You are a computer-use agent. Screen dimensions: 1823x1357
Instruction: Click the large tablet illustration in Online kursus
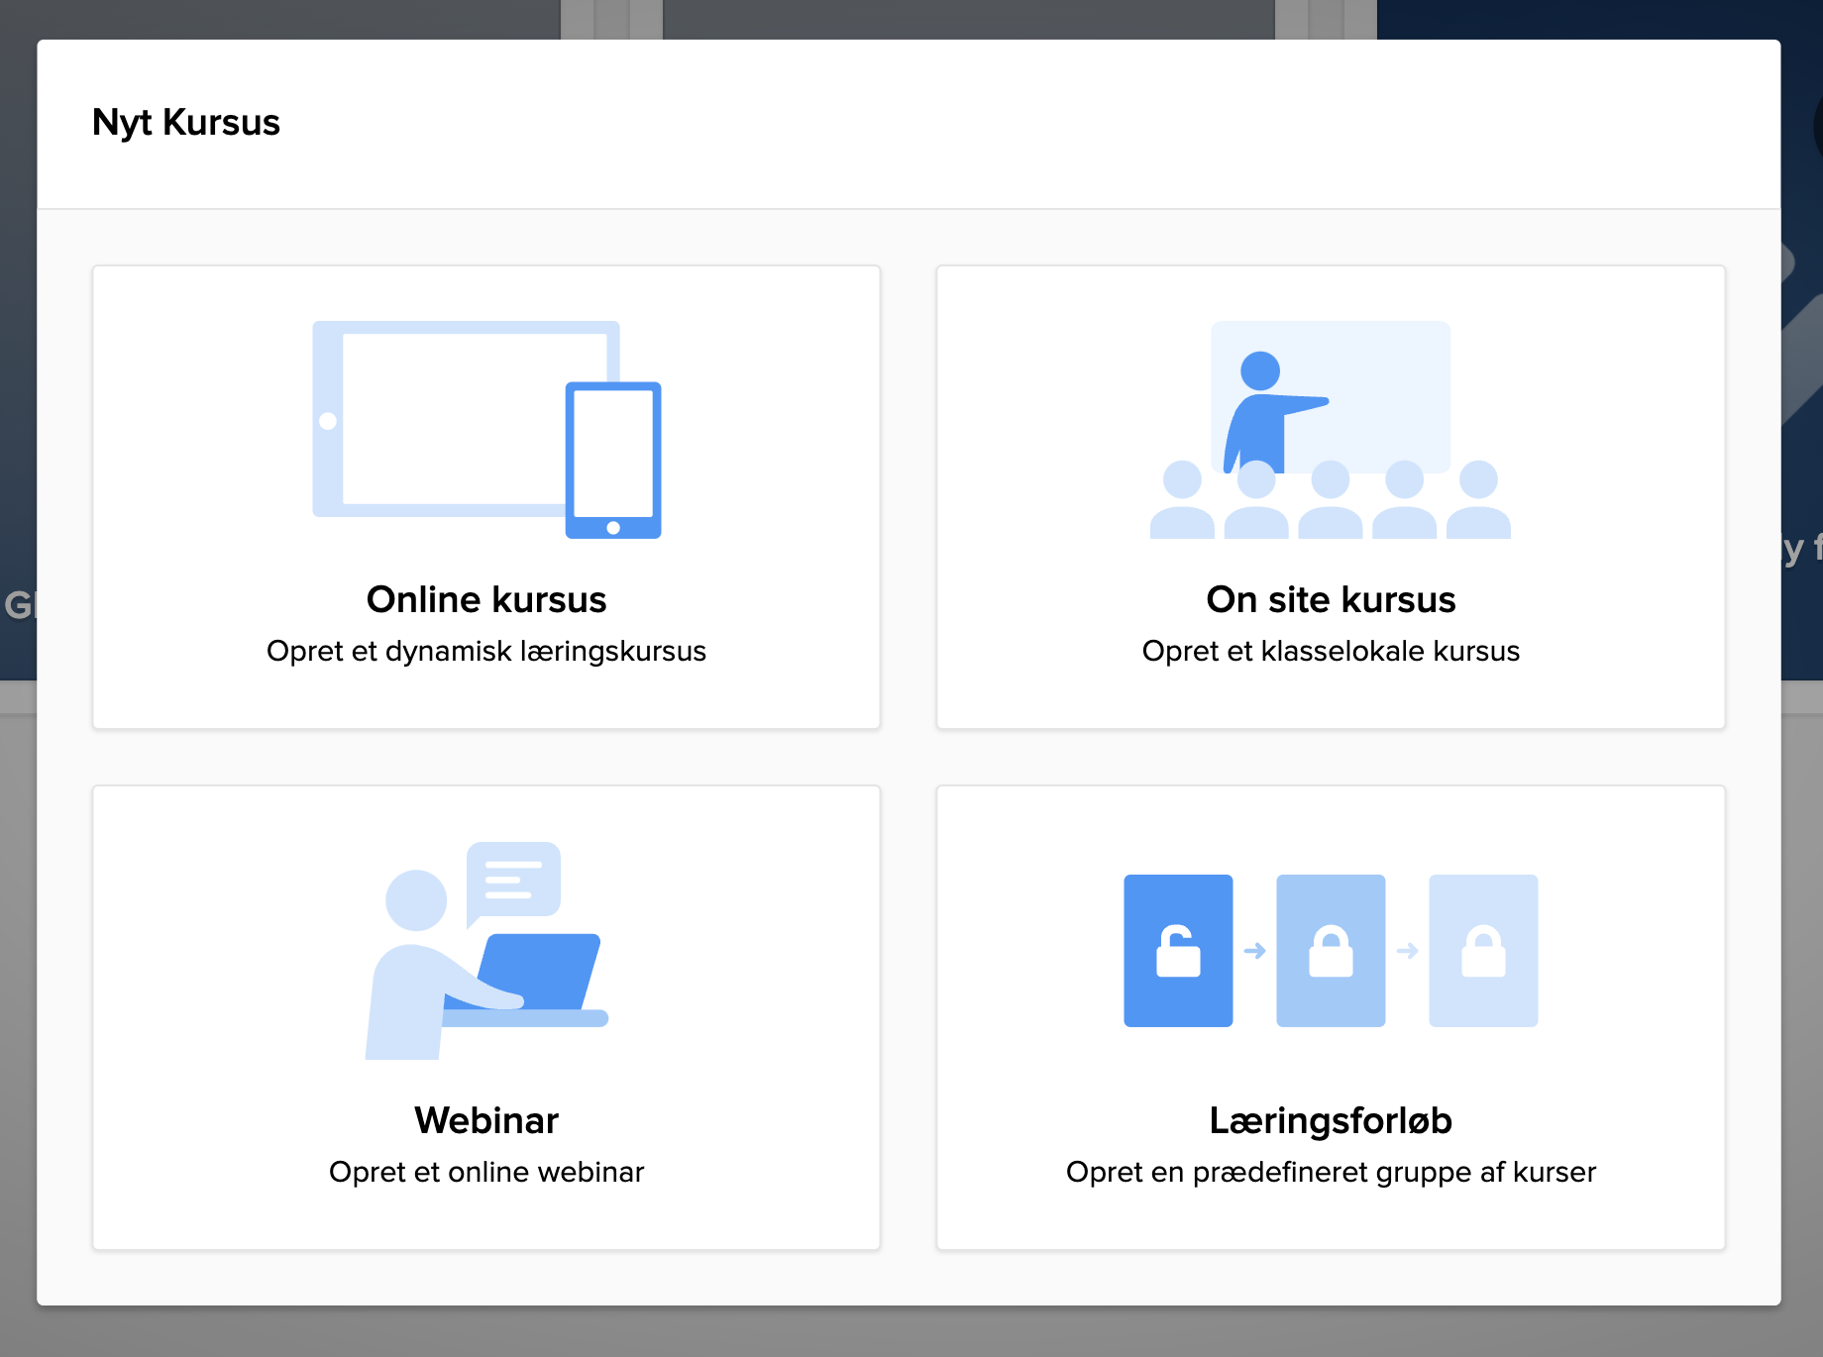point(446,418)
